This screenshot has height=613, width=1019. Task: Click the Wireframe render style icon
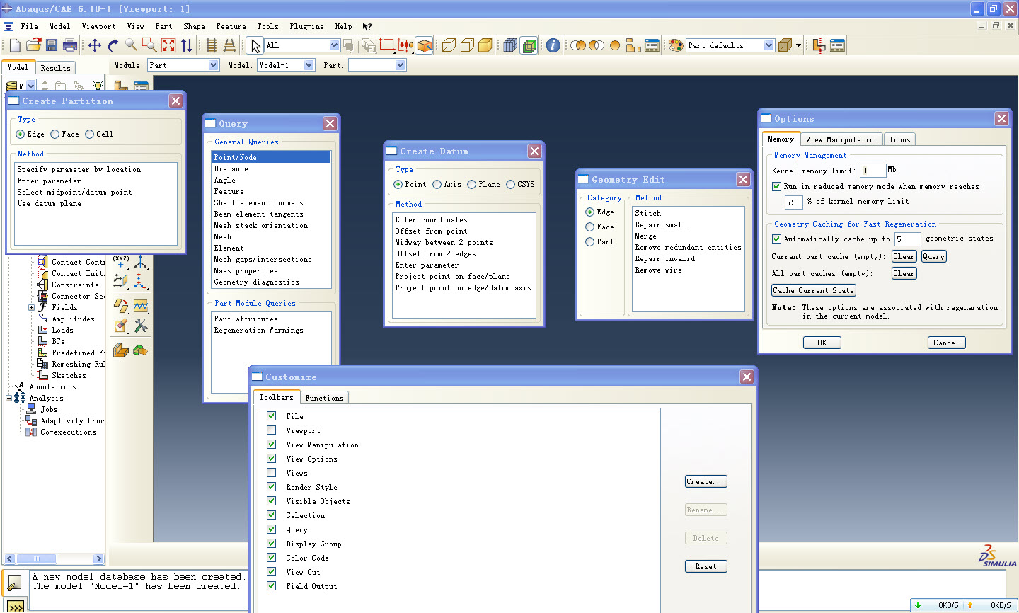(449, 45)
